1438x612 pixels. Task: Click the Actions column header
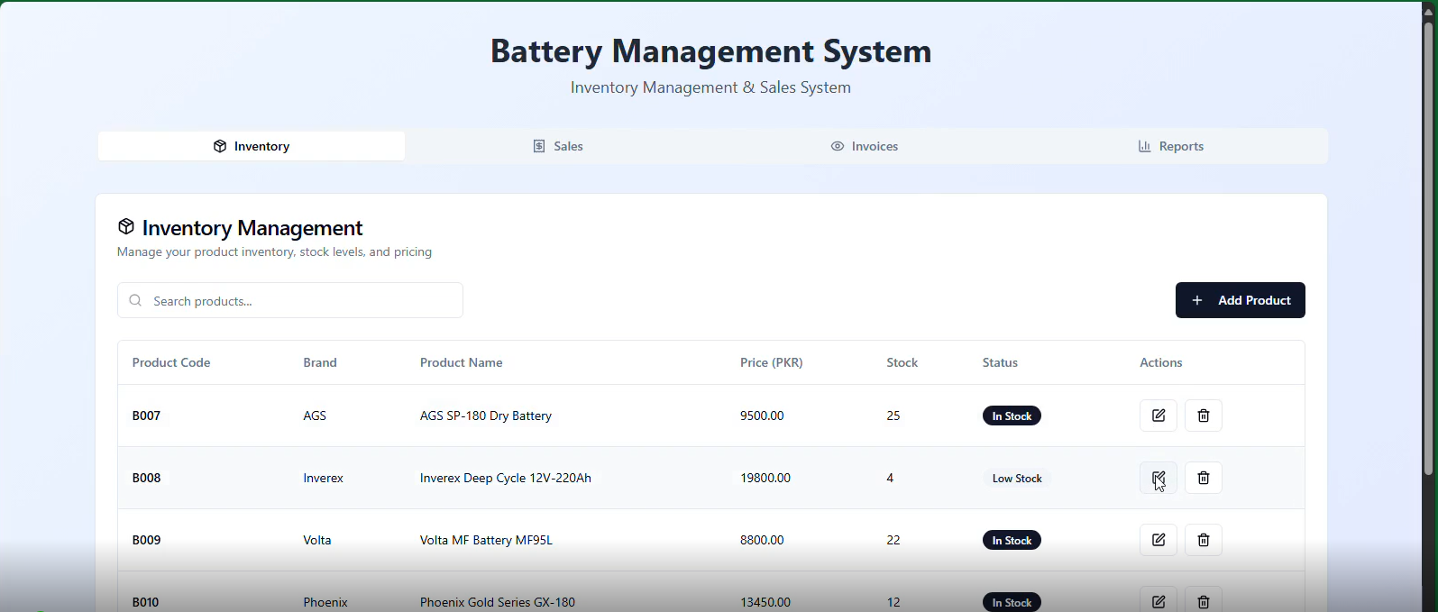tap(1161, 362)
